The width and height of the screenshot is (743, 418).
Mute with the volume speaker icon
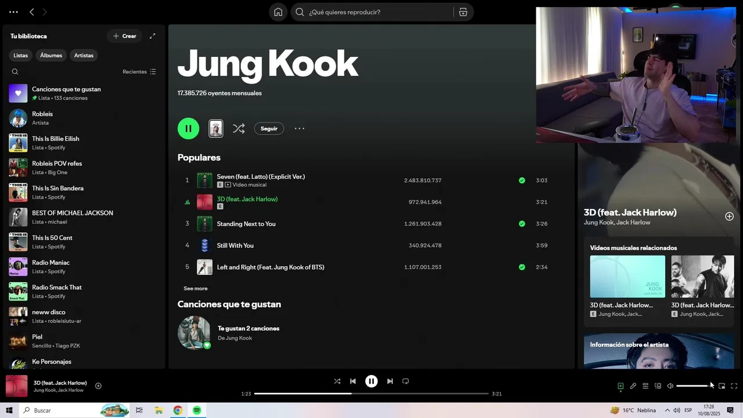[670, 386]
